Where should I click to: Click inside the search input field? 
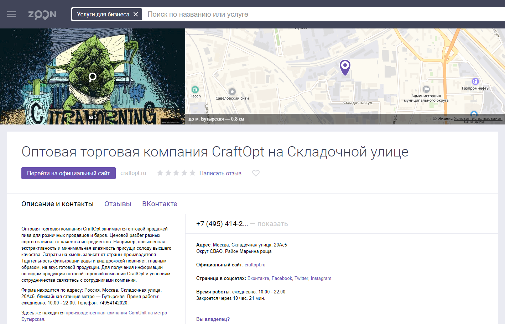pos(321,14)
